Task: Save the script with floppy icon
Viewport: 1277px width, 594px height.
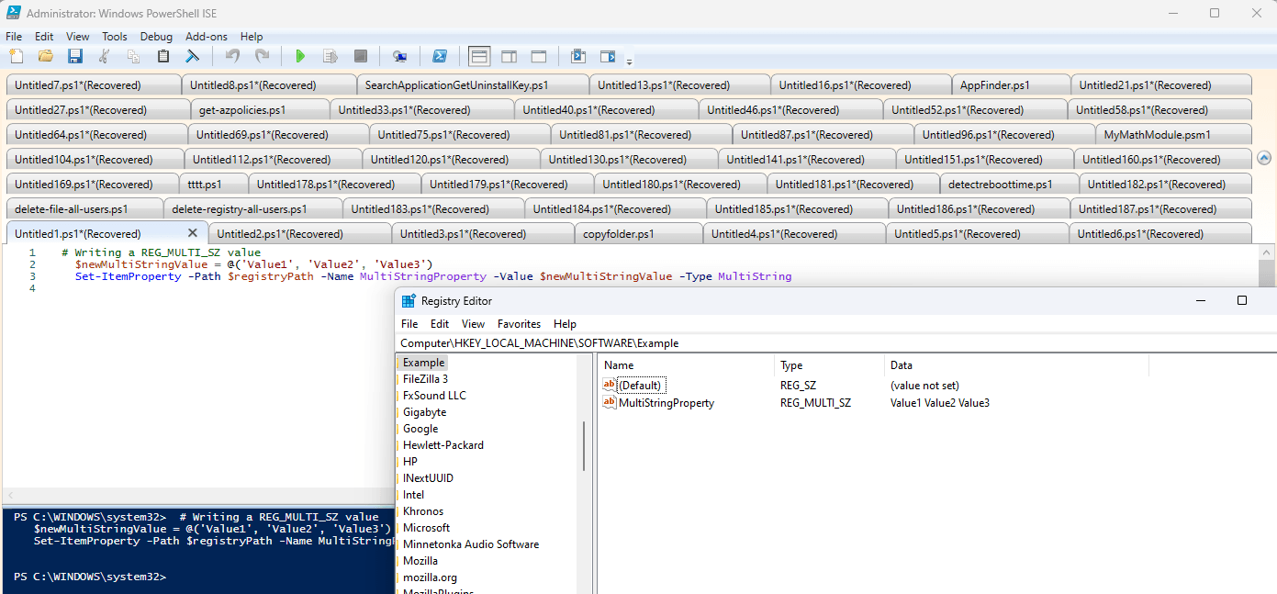Action: tap(75, 56)
